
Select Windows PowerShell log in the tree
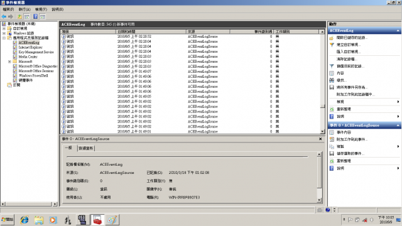[x=33, y=75]
